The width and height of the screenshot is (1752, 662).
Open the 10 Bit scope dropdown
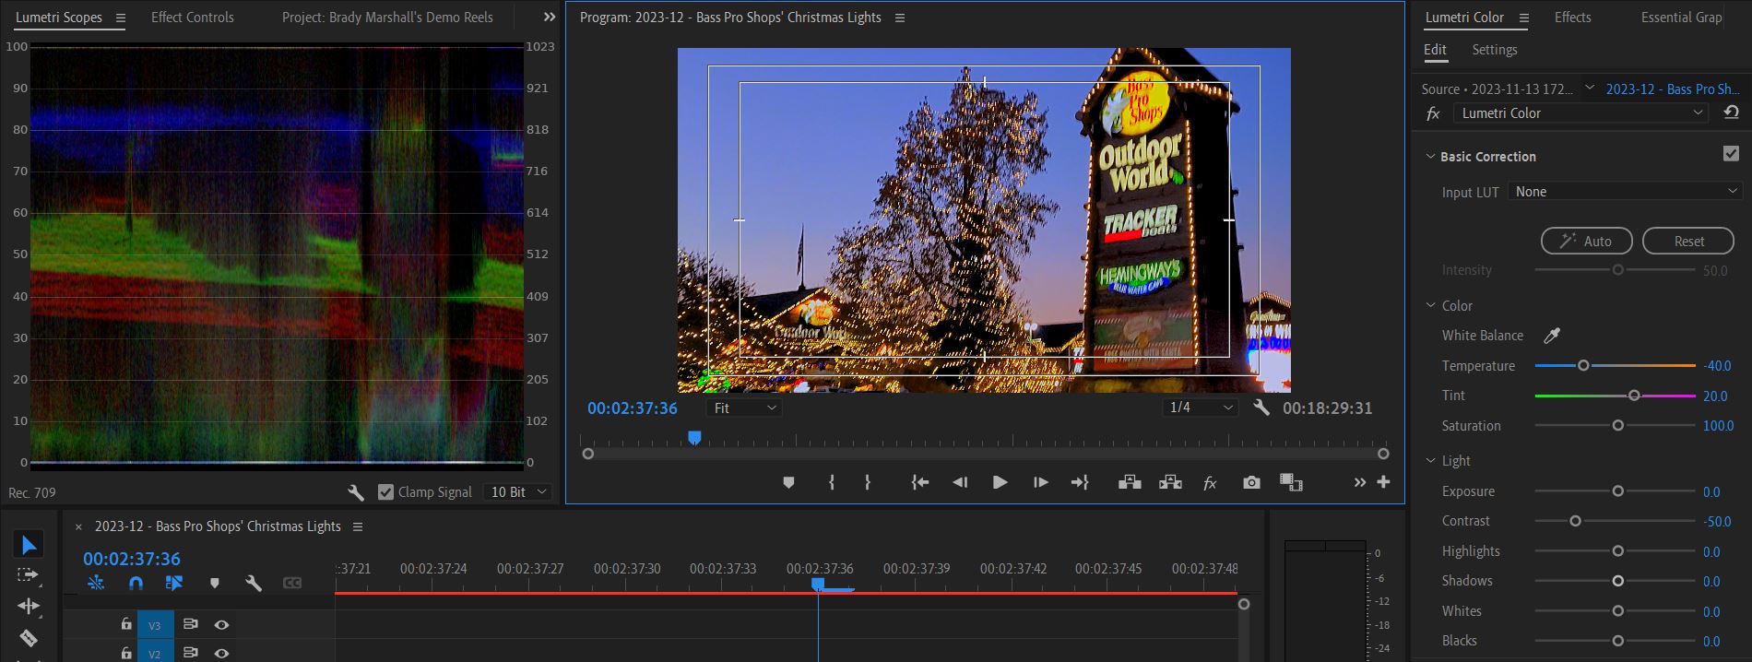tap(518, 492)
